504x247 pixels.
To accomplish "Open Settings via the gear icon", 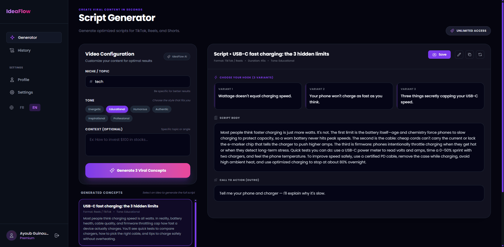I will click(x=12, y=92).
